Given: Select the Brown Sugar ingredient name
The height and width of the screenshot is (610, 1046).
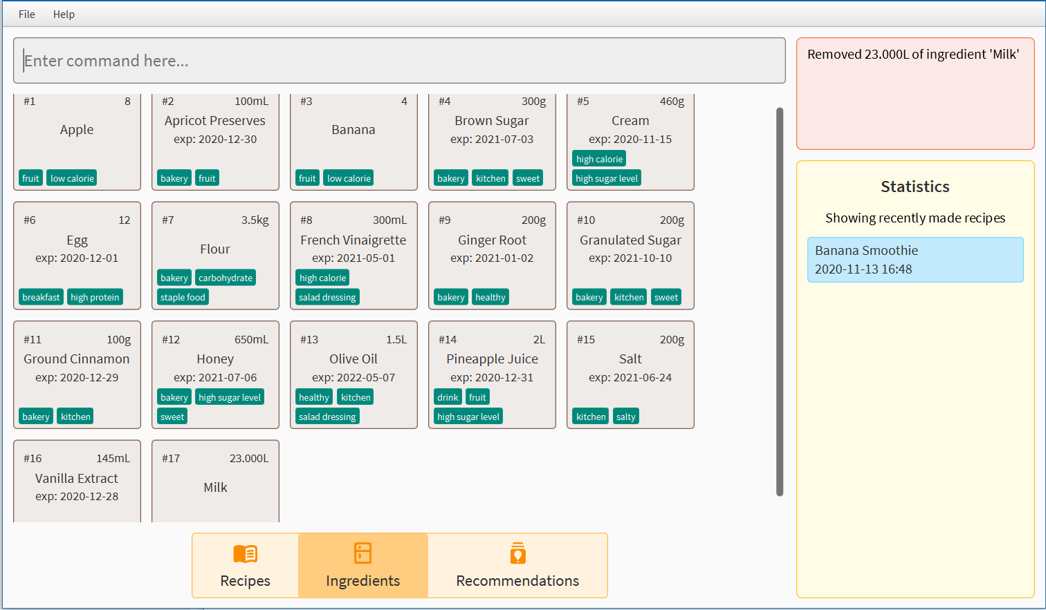Looking at the screenshot, I should click(492, 120).
